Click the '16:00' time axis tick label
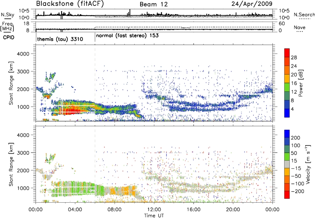 [193, 210]
